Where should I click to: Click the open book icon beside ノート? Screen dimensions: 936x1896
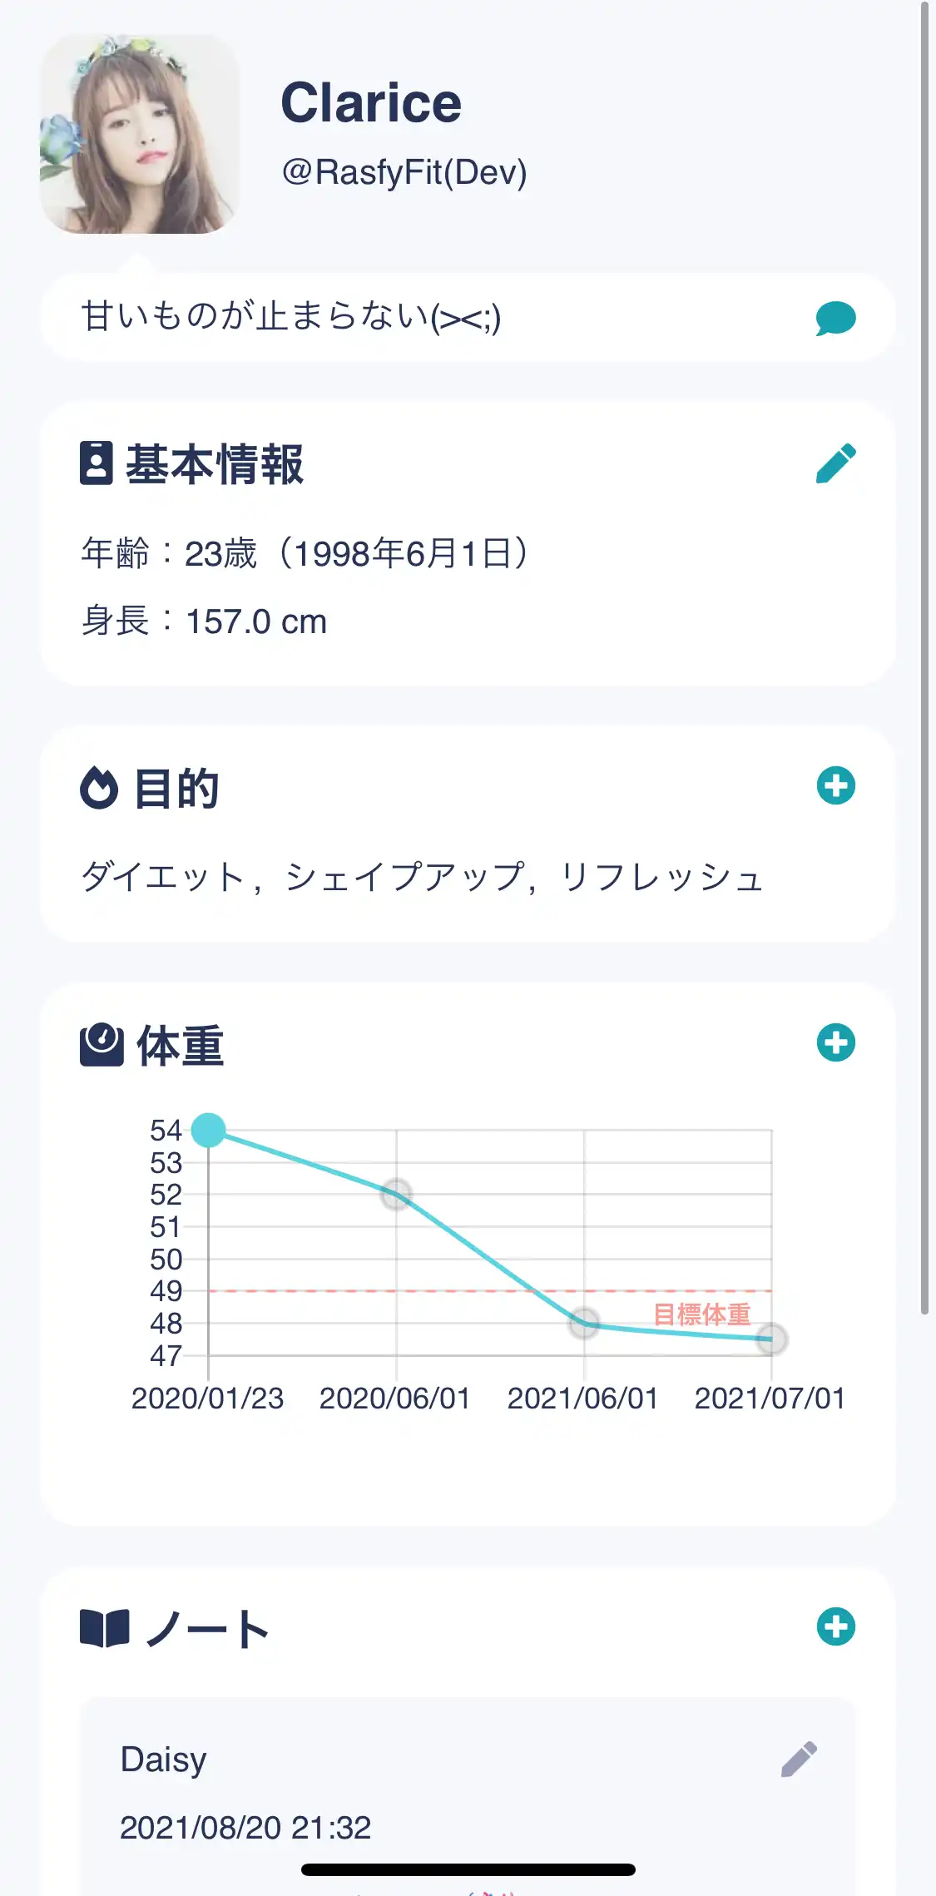(105, 1628)
